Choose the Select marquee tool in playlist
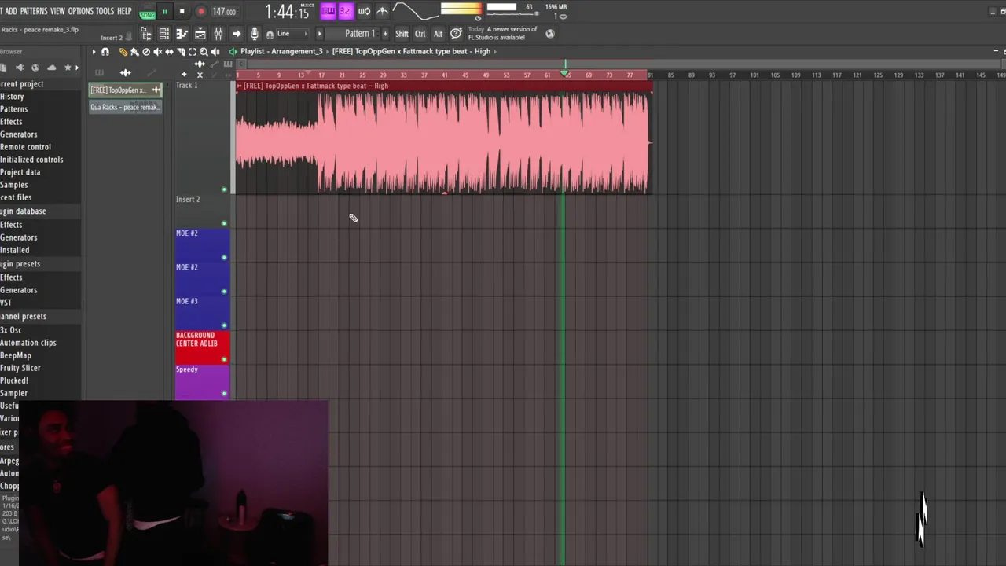This screenshot has height=566, width=1006. [x=193, y=52]
